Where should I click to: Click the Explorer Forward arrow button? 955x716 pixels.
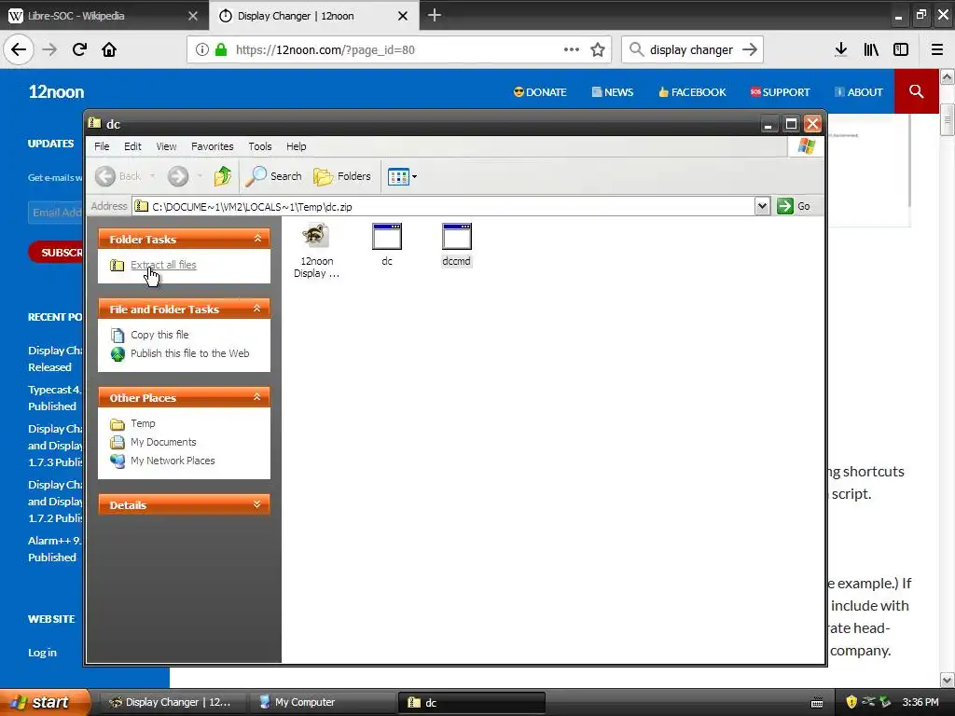178,176
